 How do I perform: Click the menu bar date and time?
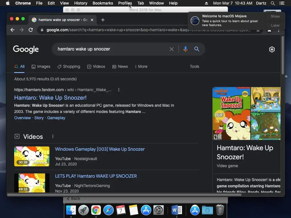pyautogui.click(x=233, y=3)
